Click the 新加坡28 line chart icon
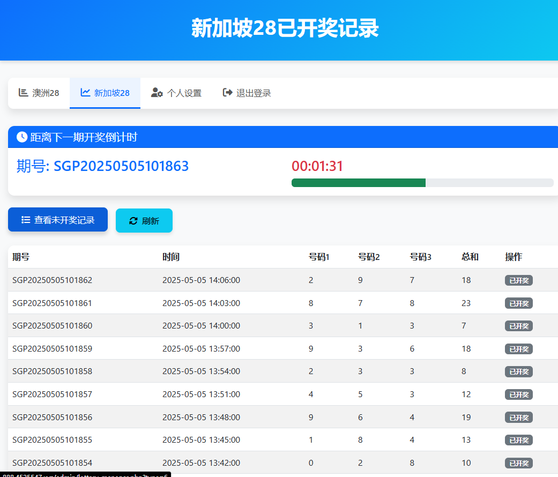Screen dimensions: 558x477 85,93
